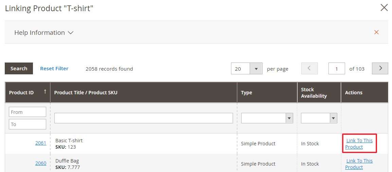Screen dimensions: 392x172
Task: Link to the Duffle Bag product
Action: pos(359,164)
